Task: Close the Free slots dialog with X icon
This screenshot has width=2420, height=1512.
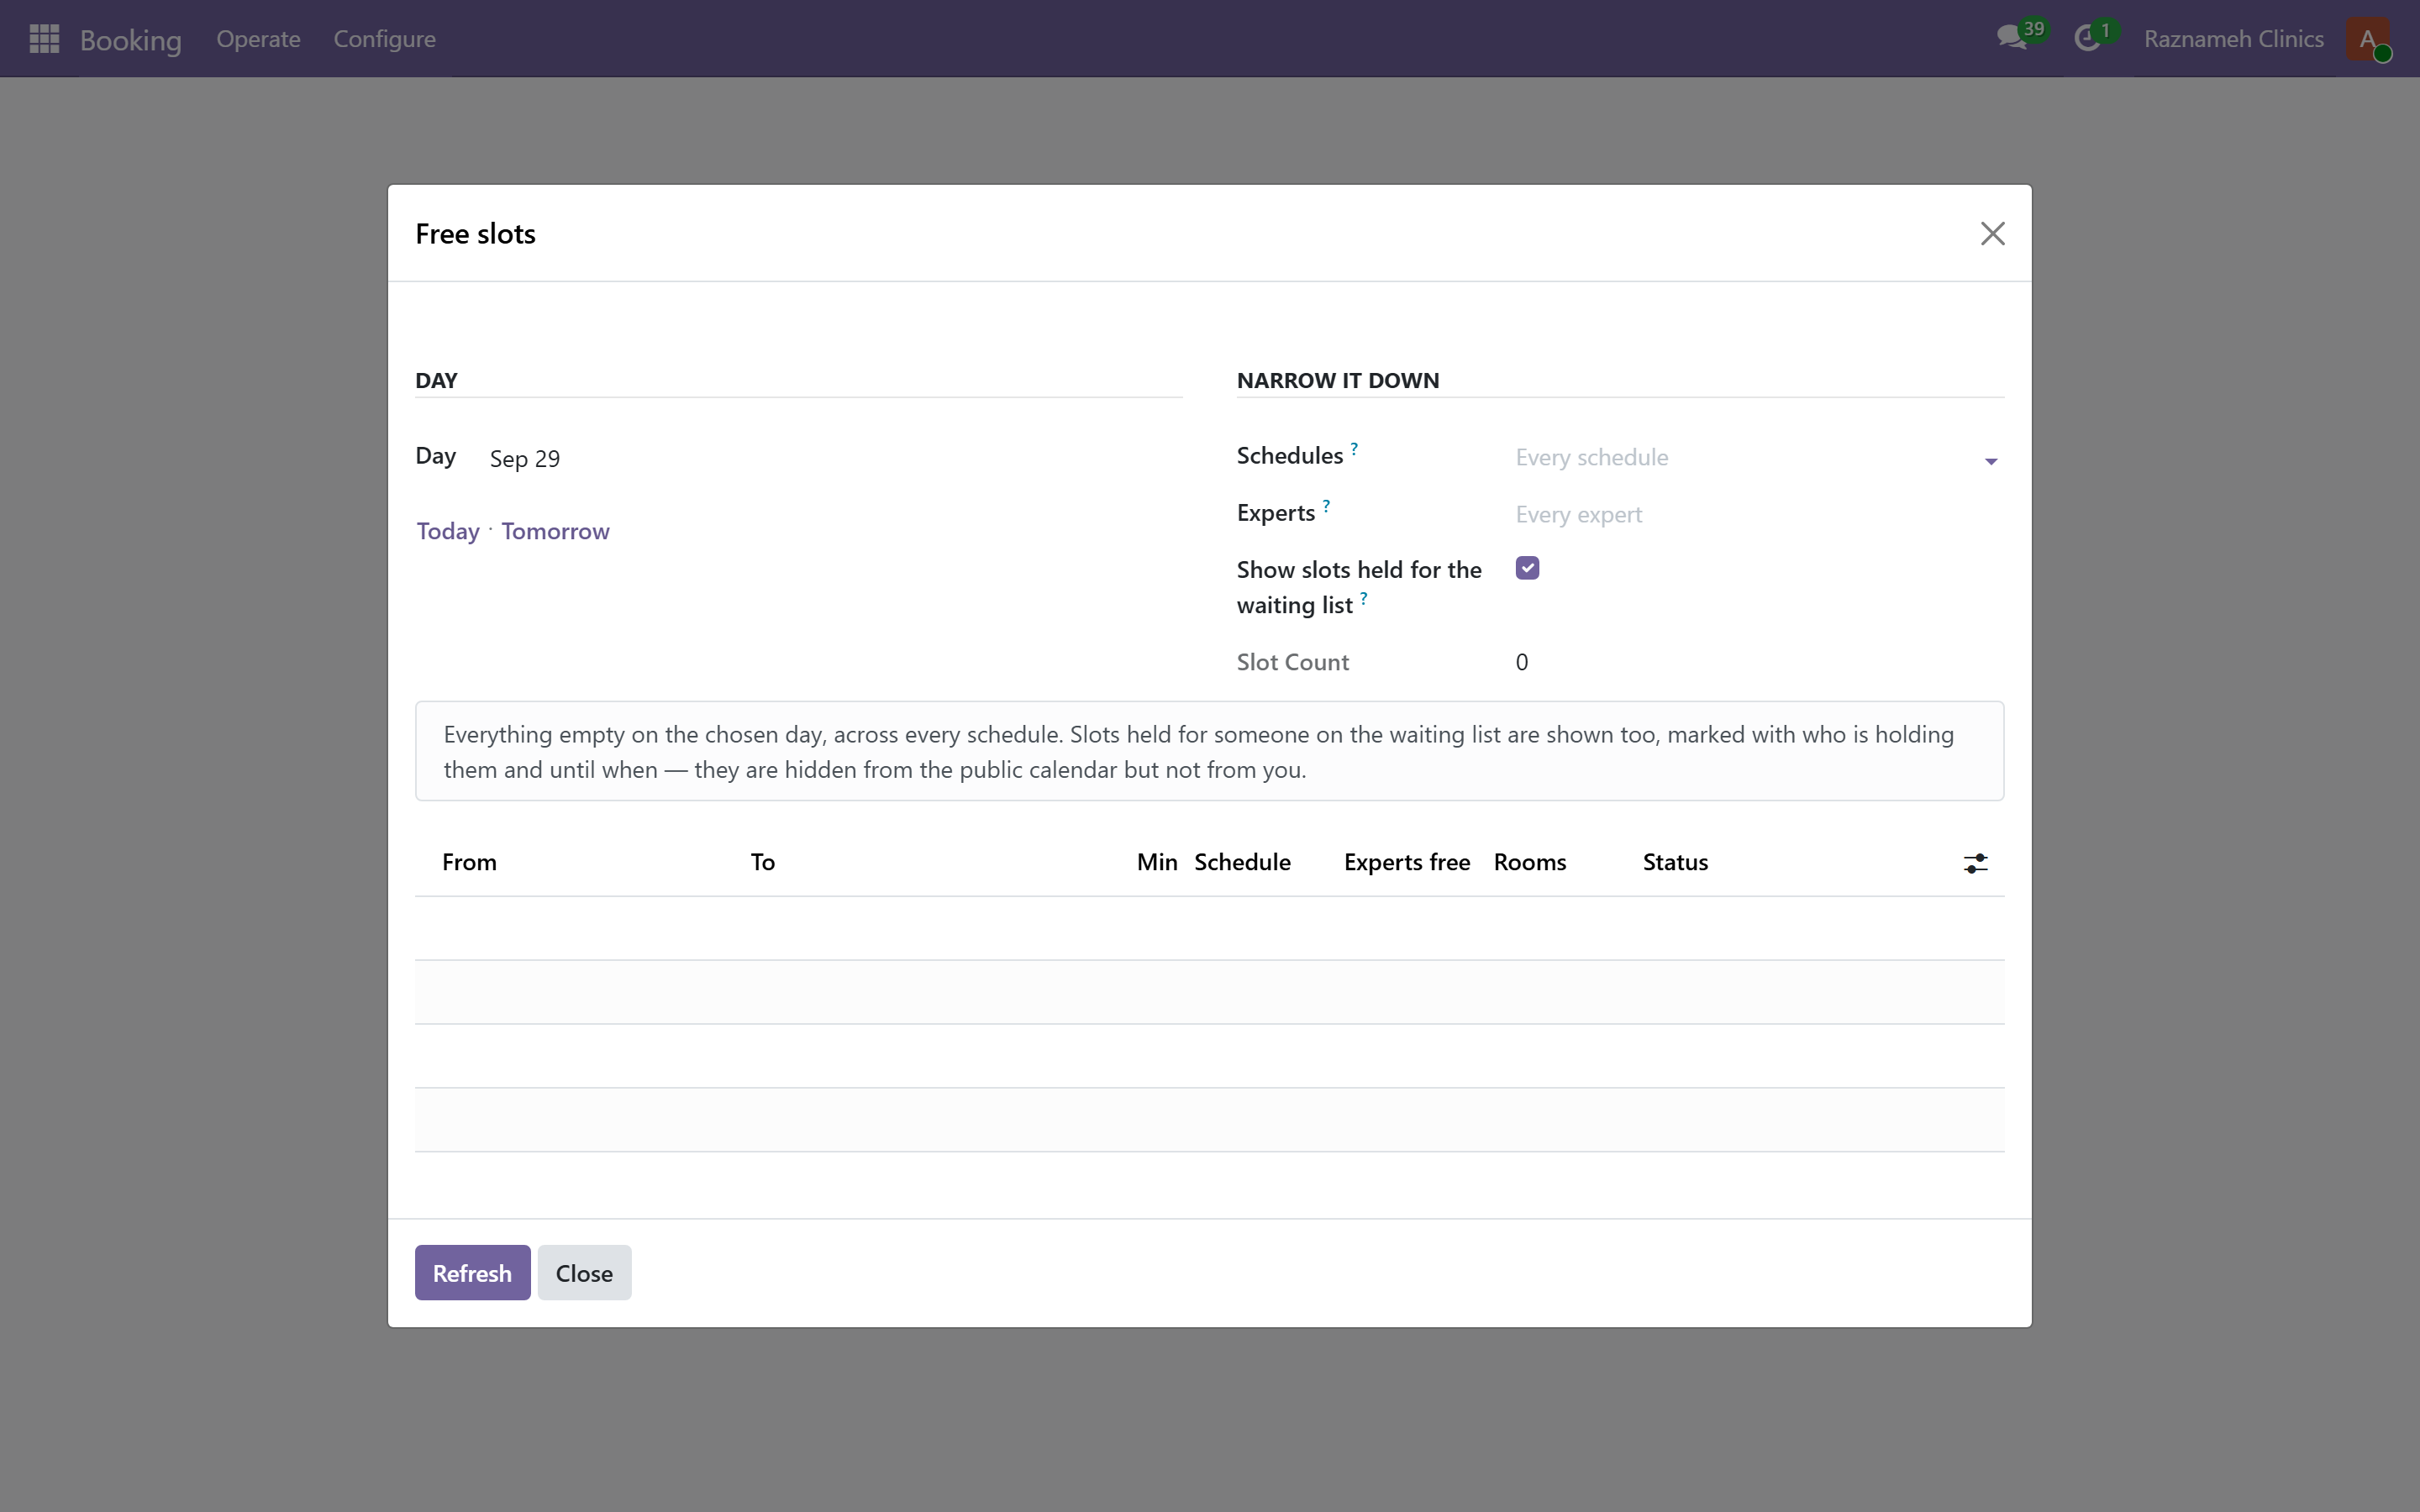Action: click(1992, 233)
